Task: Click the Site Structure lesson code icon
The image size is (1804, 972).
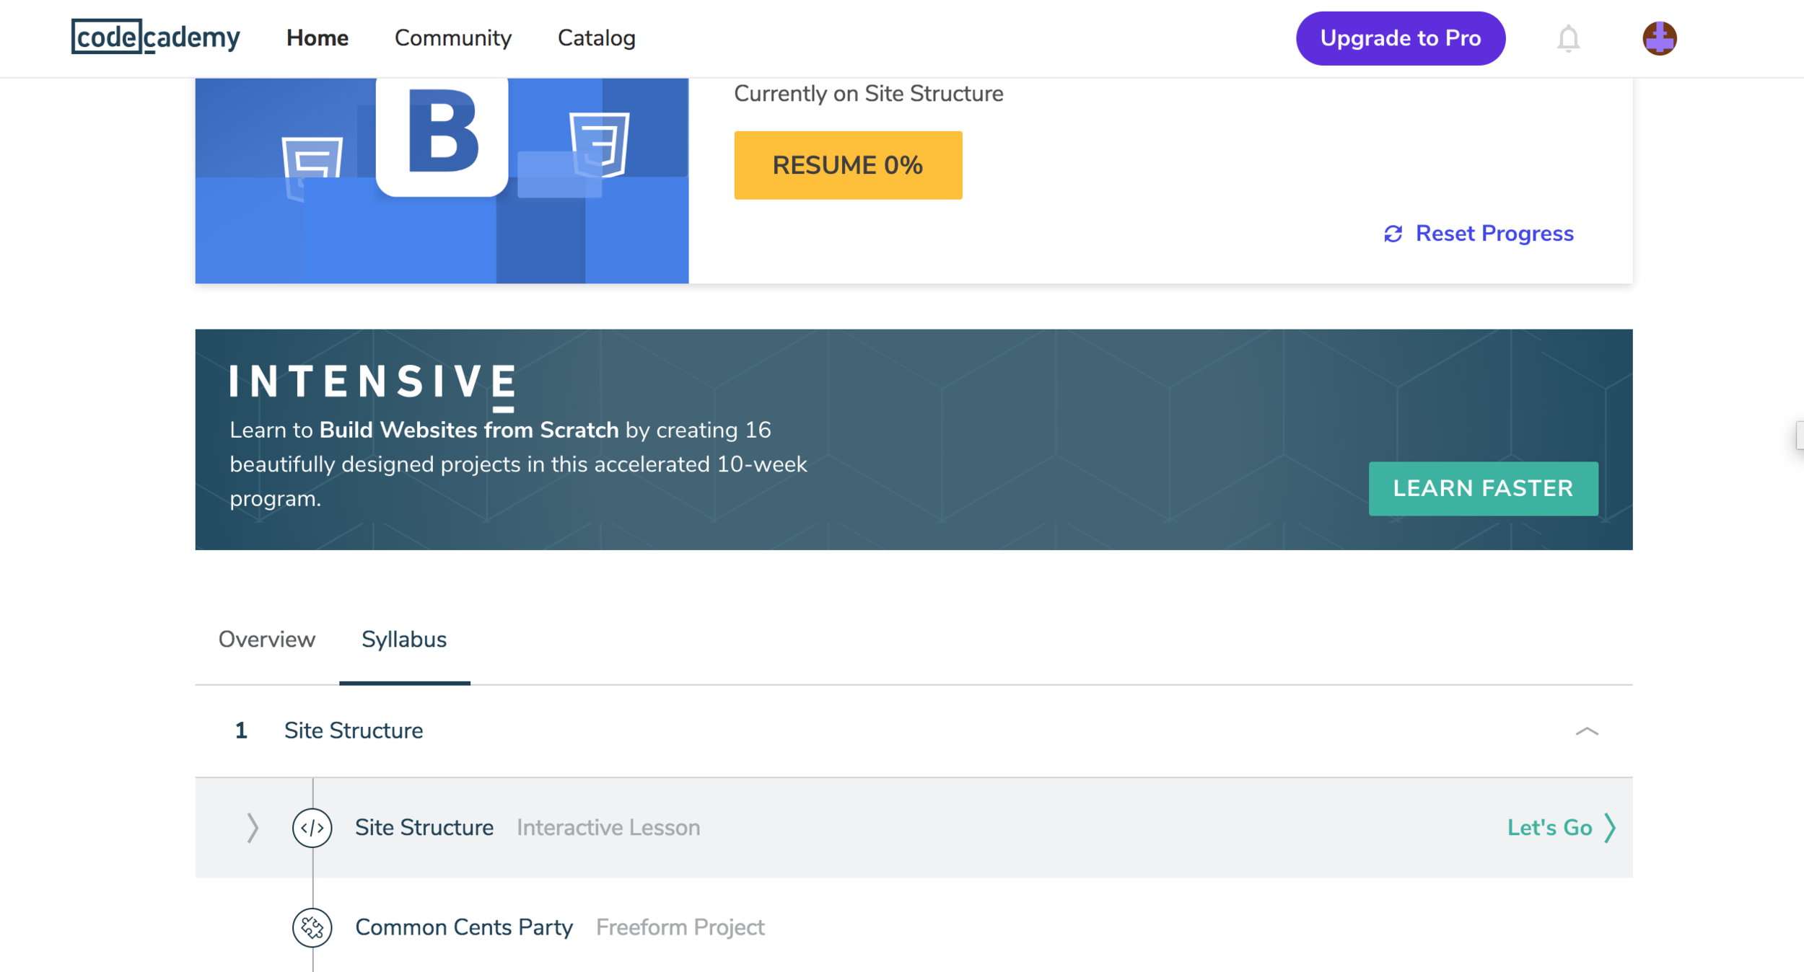Action: [x=312, y=828]
